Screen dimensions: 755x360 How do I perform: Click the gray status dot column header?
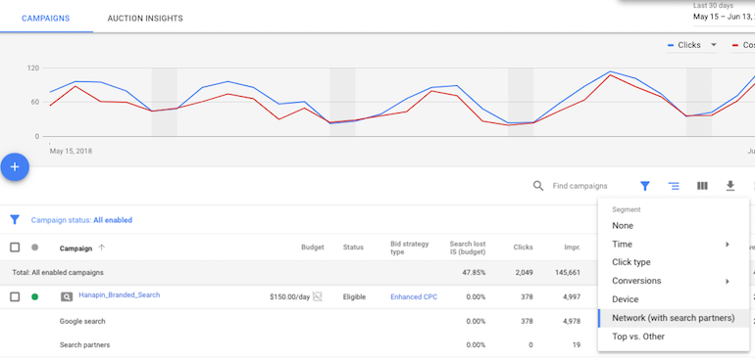pos(34,247)
